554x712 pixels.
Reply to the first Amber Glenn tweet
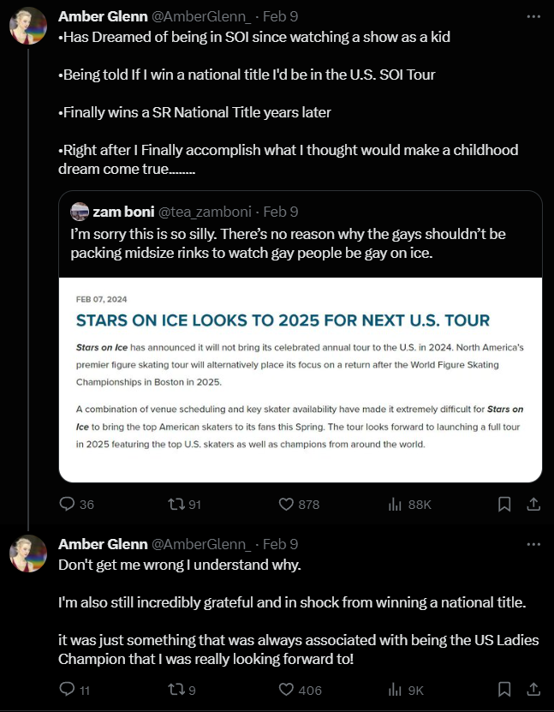pos(68,505)
